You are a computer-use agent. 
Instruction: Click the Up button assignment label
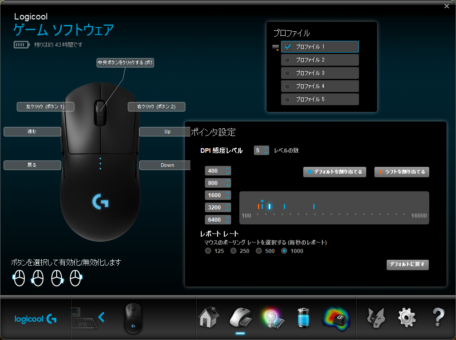click(165, 131)
